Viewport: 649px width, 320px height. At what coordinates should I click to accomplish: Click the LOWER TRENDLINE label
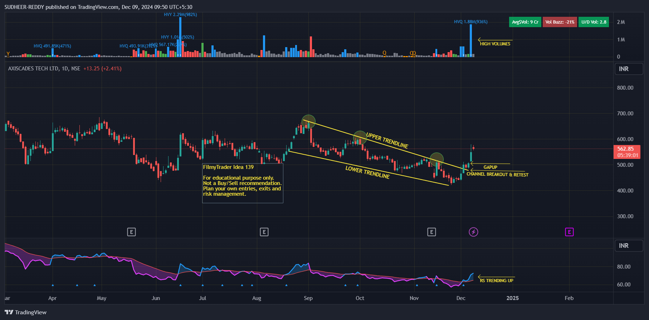tap(367, 172)
